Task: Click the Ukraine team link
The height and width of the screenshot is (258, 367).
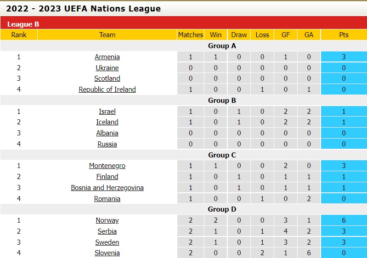Action: click(107, 68)
